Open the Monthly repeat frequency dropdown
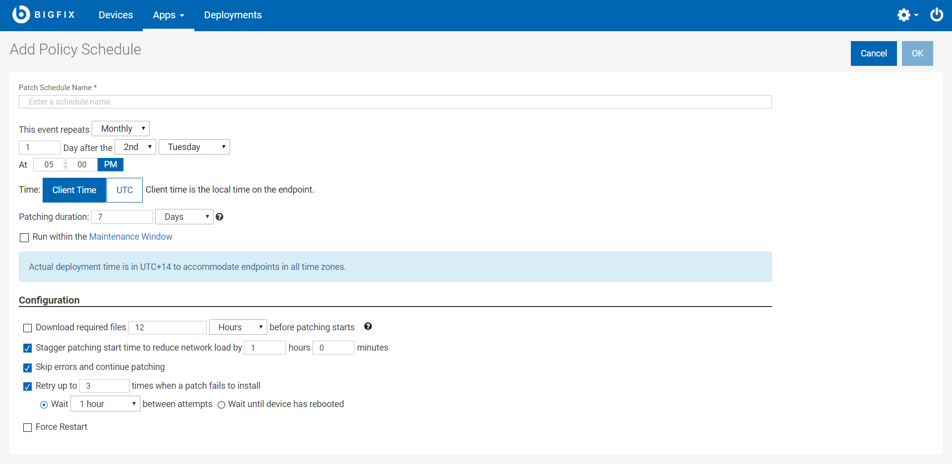The height and width of the screenshot is (464, 952). (x=121, y=129)
